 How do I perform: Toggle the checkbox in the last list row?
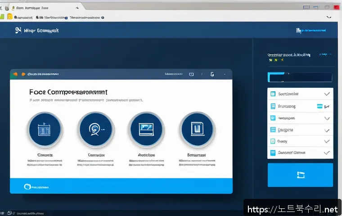pyautogui.click(x=272, y=153)
